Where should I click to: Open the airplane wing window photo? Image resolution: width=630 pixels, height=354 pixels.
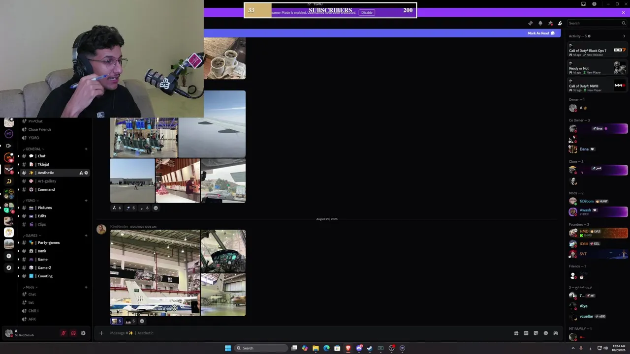(x=212, y=124)
